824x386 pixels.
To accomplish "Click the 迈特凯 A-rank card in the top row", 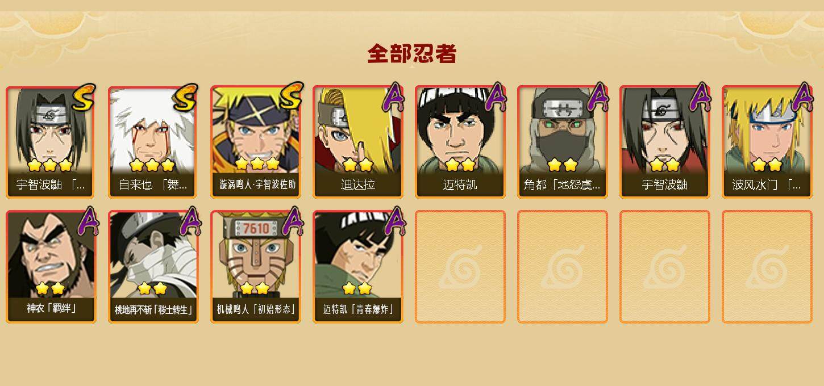I will pyautogui.click(x=460, y=142).
